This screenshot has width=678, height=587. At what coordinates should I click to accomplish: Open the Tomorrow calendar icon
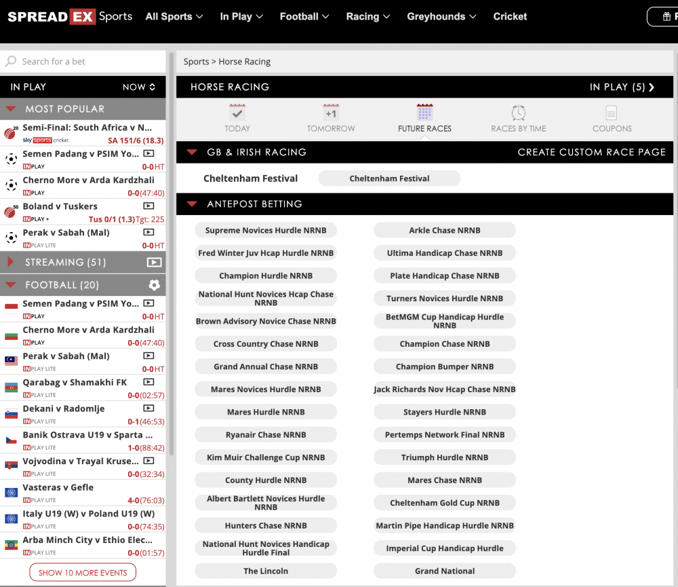coord(331,113)
